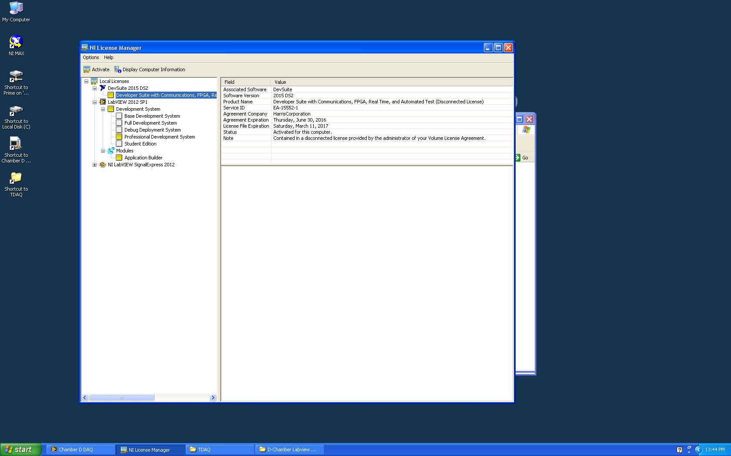Open Shortcut to Local Disk (C)
The image size is (731, 456).
pyautogui.click(x=16, y=116)
